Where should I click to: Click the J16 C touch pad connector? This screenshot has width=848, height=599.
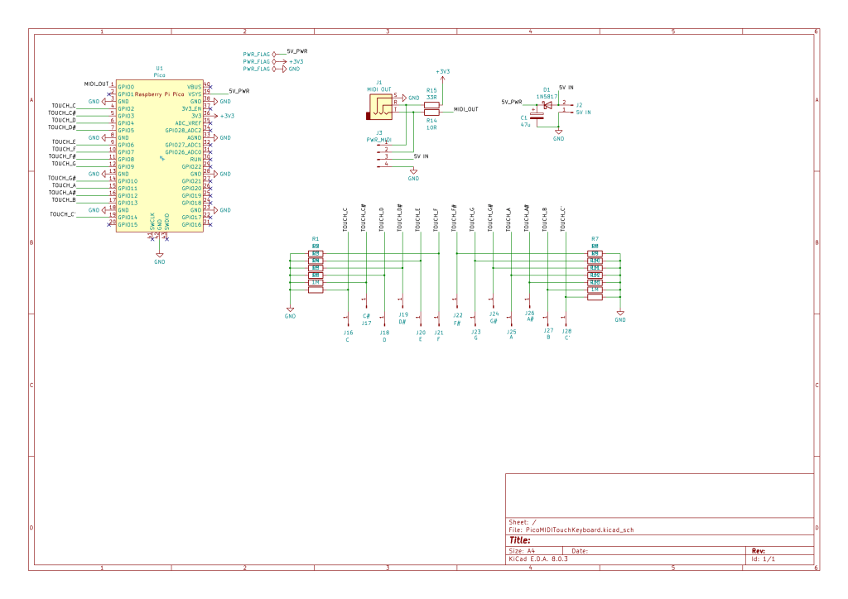click(x=347, y=317)
